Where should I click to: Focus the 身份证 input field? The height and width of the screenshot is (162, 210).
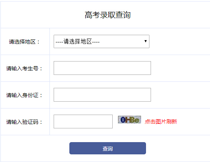click(102, 95)
